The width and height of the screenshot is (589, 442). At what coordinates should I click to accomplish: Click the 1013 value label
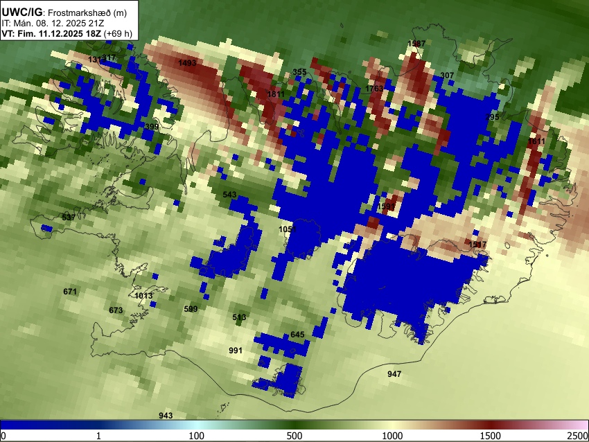[143, 296]
